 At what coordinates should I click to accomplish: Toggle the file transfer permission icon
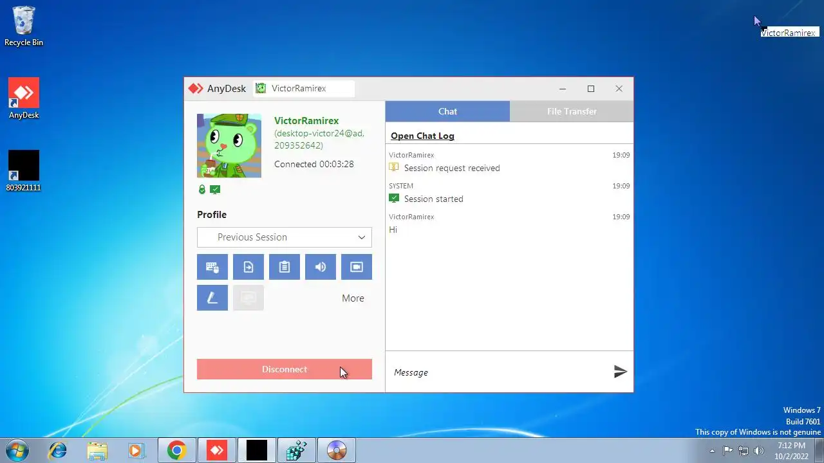click(248, 267)
